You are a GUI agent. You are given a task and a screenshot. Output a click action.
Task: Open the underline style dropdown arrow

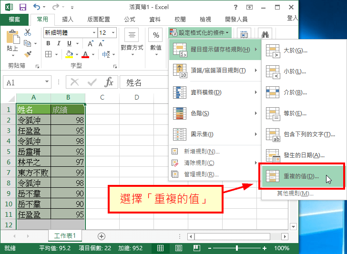pyautogui.click(x=77, y=43)
